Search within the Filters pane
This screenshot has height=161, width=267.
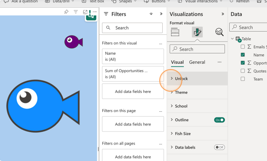point(132,28)
